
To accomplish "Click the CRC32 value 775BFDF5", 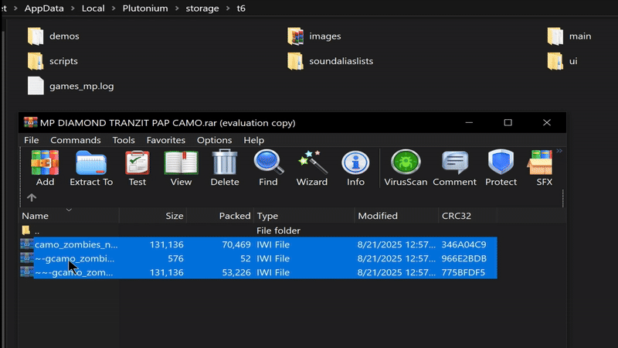I will pyautogui.click(x=463, y=272).
